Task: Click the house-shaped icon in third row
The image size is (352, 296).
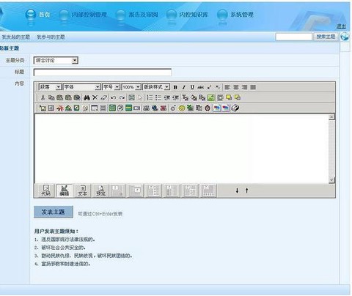Action: point(68,108)
